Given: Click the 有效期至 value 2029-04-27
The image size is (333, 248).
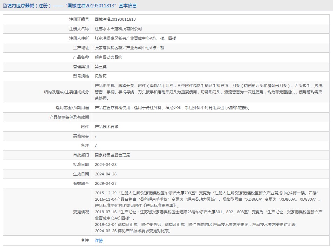Looking at the screenshot, I should tap(106, 183).
